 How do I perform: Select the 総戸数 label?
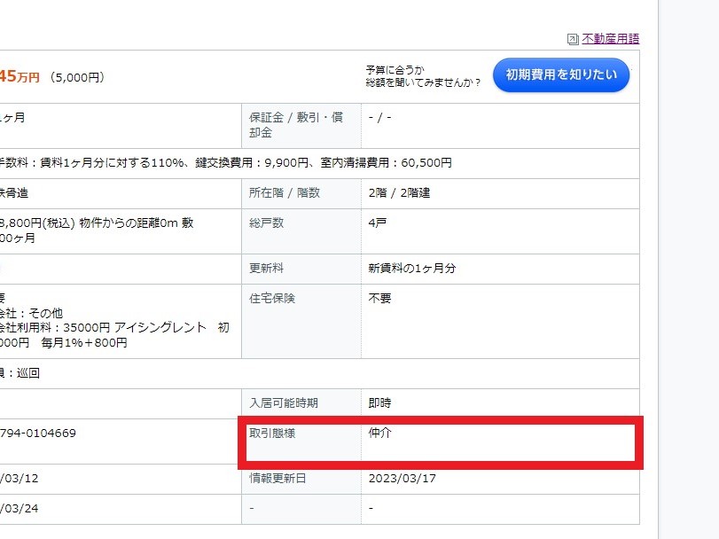(x=267, y=223)
